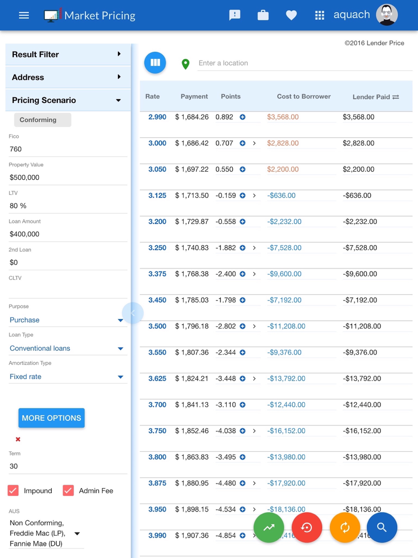Click the blue search floating button

(x=382, y=527)
